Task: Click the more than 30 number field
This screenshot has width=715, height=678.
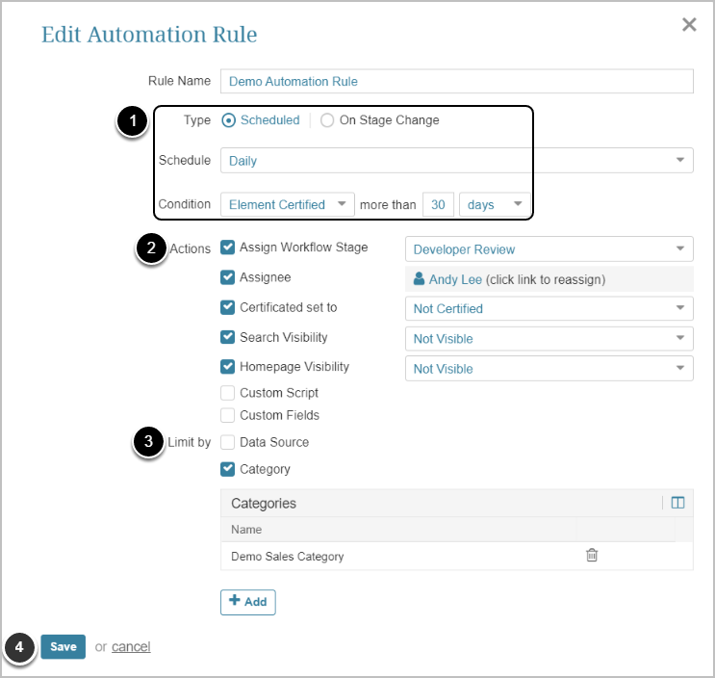Action: tap(439, 204)
